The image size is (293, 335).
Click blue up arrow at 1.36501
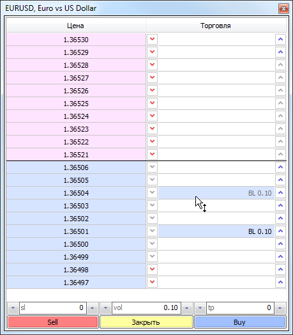pos(280,231)
